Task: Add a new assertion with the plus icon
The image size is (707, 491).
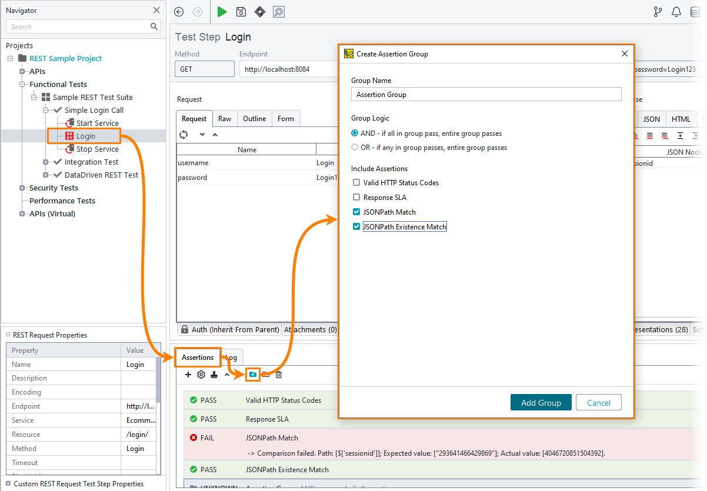Action: point(188,374)
